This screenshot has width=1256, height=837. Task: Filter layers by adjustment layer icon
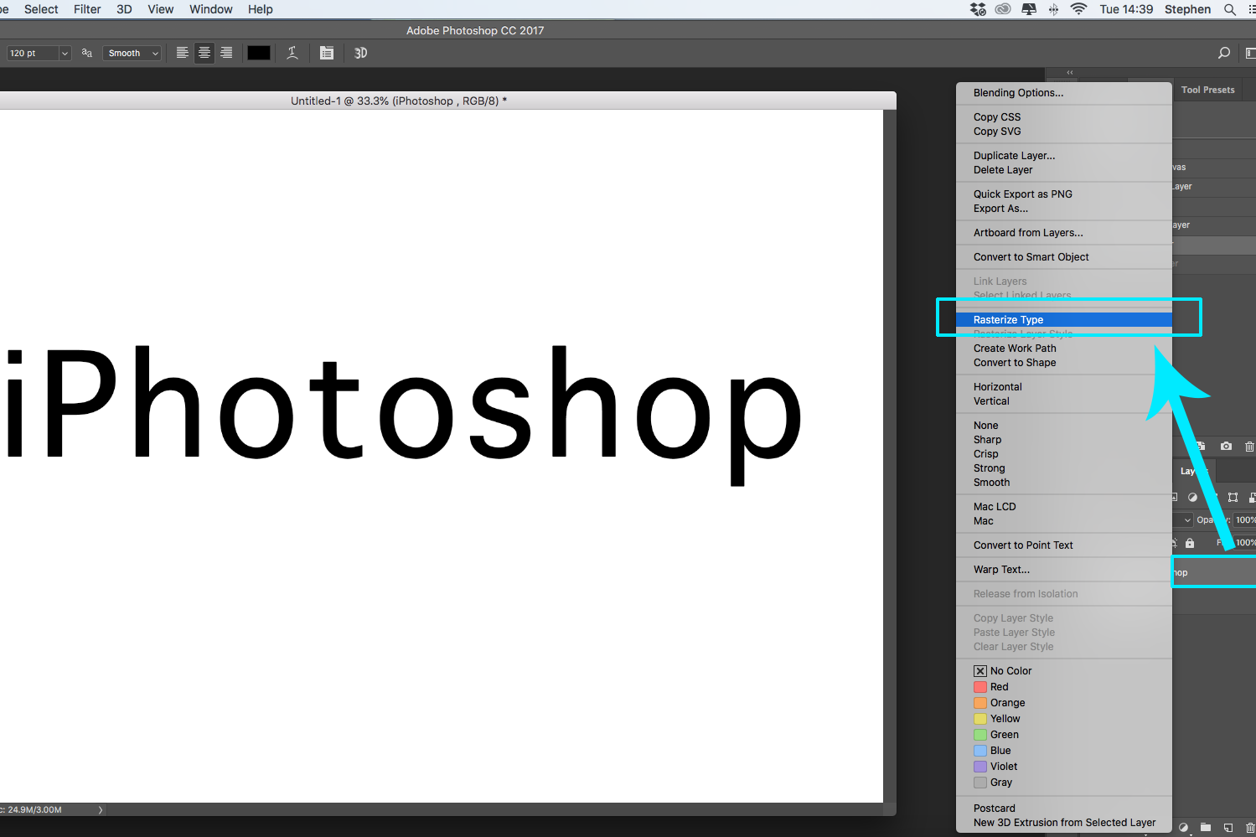[1192, 497]
